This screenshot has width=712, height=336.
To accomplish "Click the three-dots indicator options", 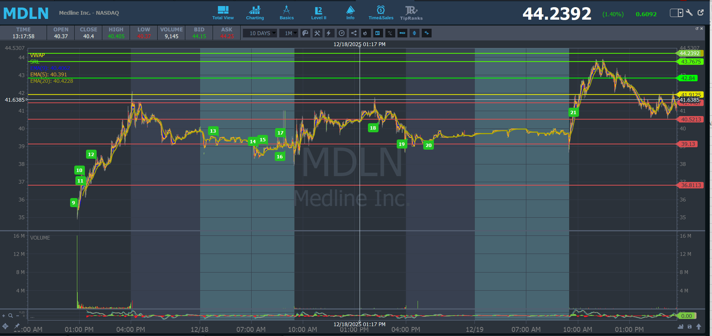I will pos(33,317).
